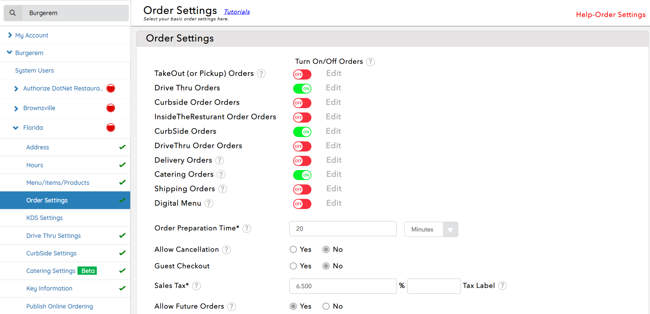Click help icon beside TakeOut Orders
This screenshot has width=650, height=314.
(261, 74)
